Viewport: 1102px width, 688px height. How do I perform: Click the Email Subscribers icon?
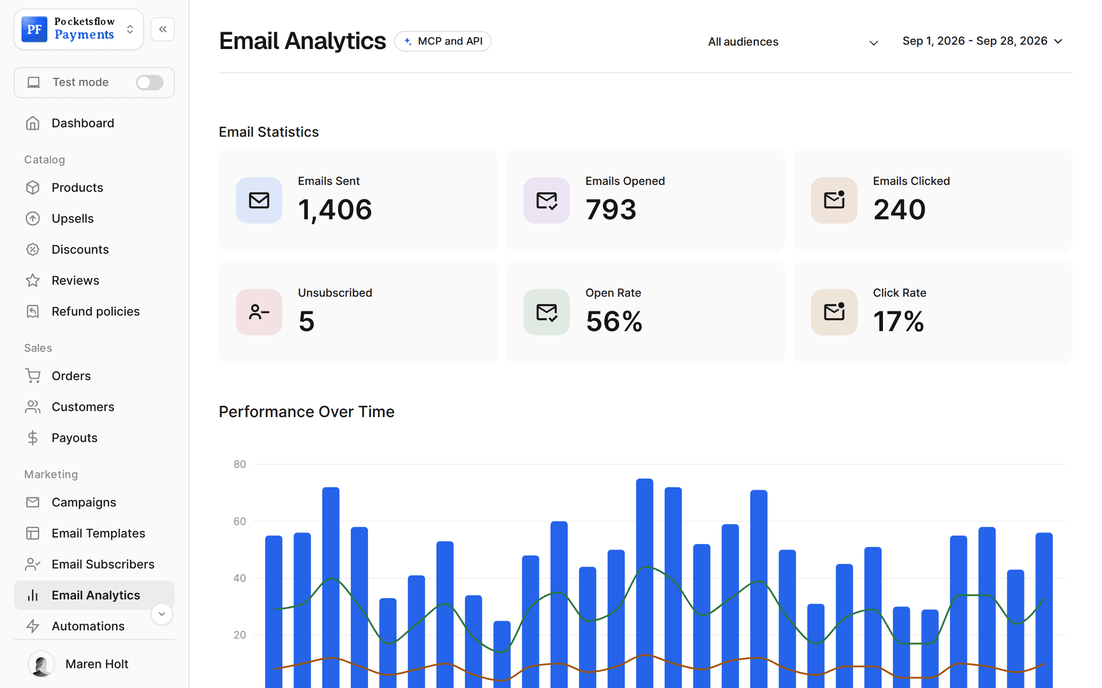(33, 564)
